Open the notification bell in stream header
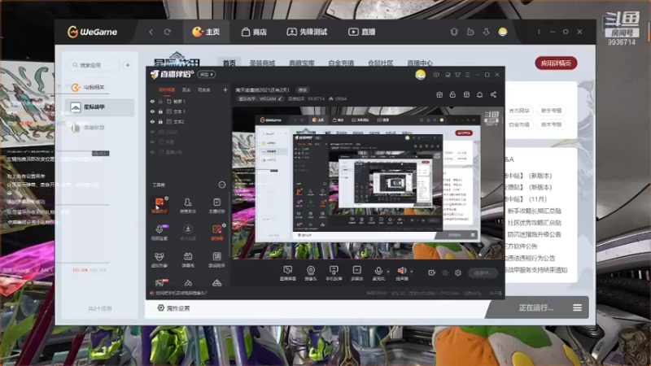The height and width of the screenshot is (366, 651). click(479, 94)
